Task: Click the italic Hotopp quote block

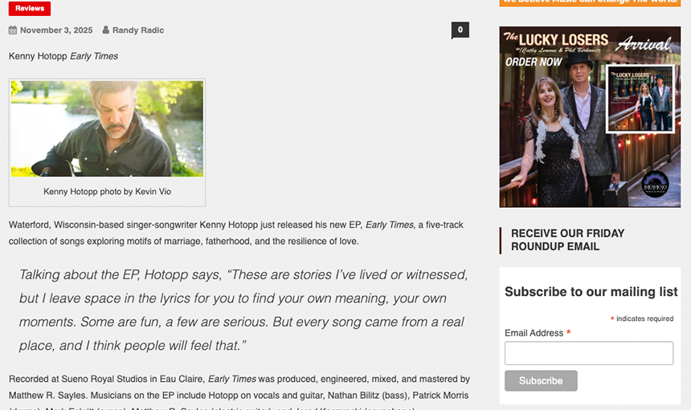Action: pos(243,311)
